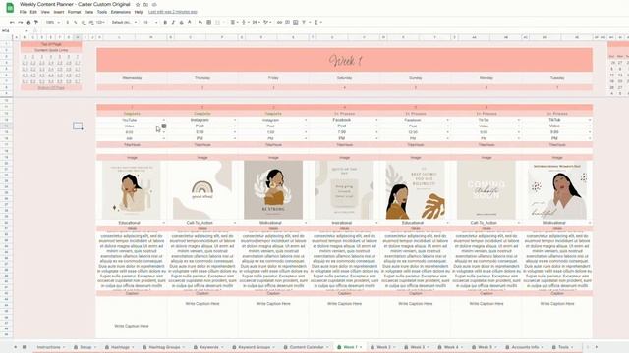Toggle Strikethrough formatting
Screen dimensions: 629x353
coord(181,22)
